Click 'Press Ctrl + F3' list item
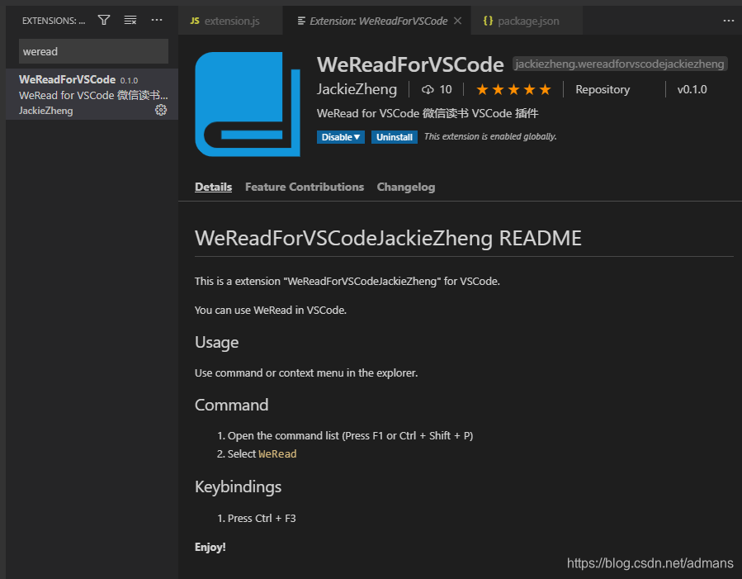742x579 pixels. [x=261, y=519]
